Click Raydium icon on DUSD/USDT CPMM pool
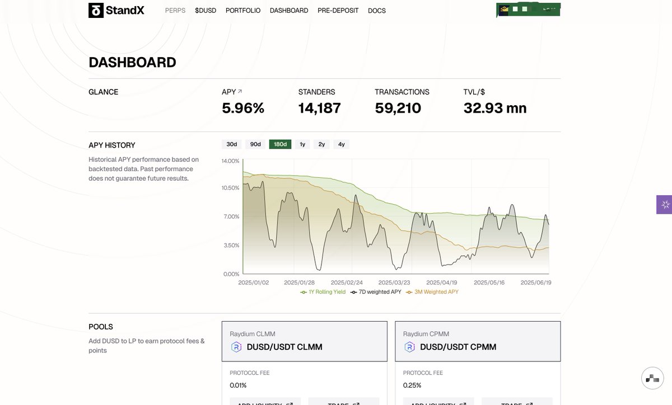This screenshot has height=405, width=672. [x=409, y=347]
